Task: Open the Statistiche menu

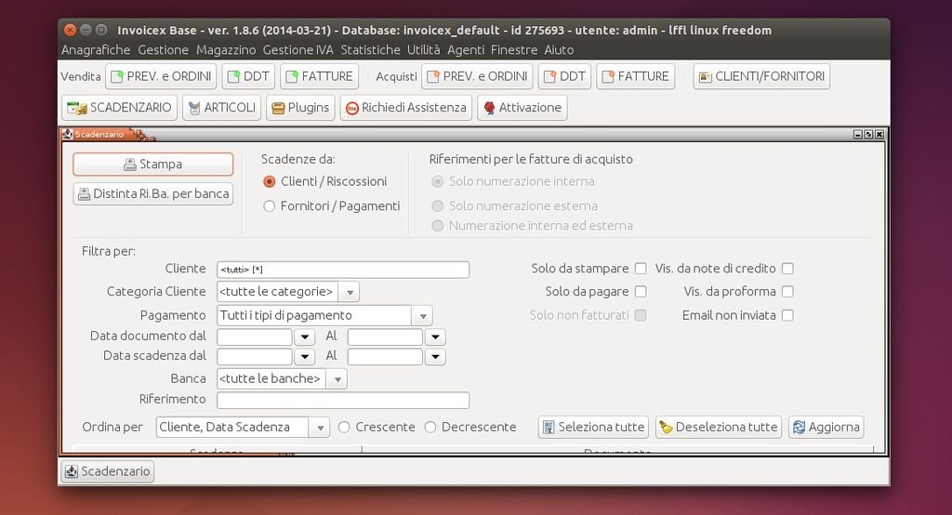Action: tap(370, 50)
